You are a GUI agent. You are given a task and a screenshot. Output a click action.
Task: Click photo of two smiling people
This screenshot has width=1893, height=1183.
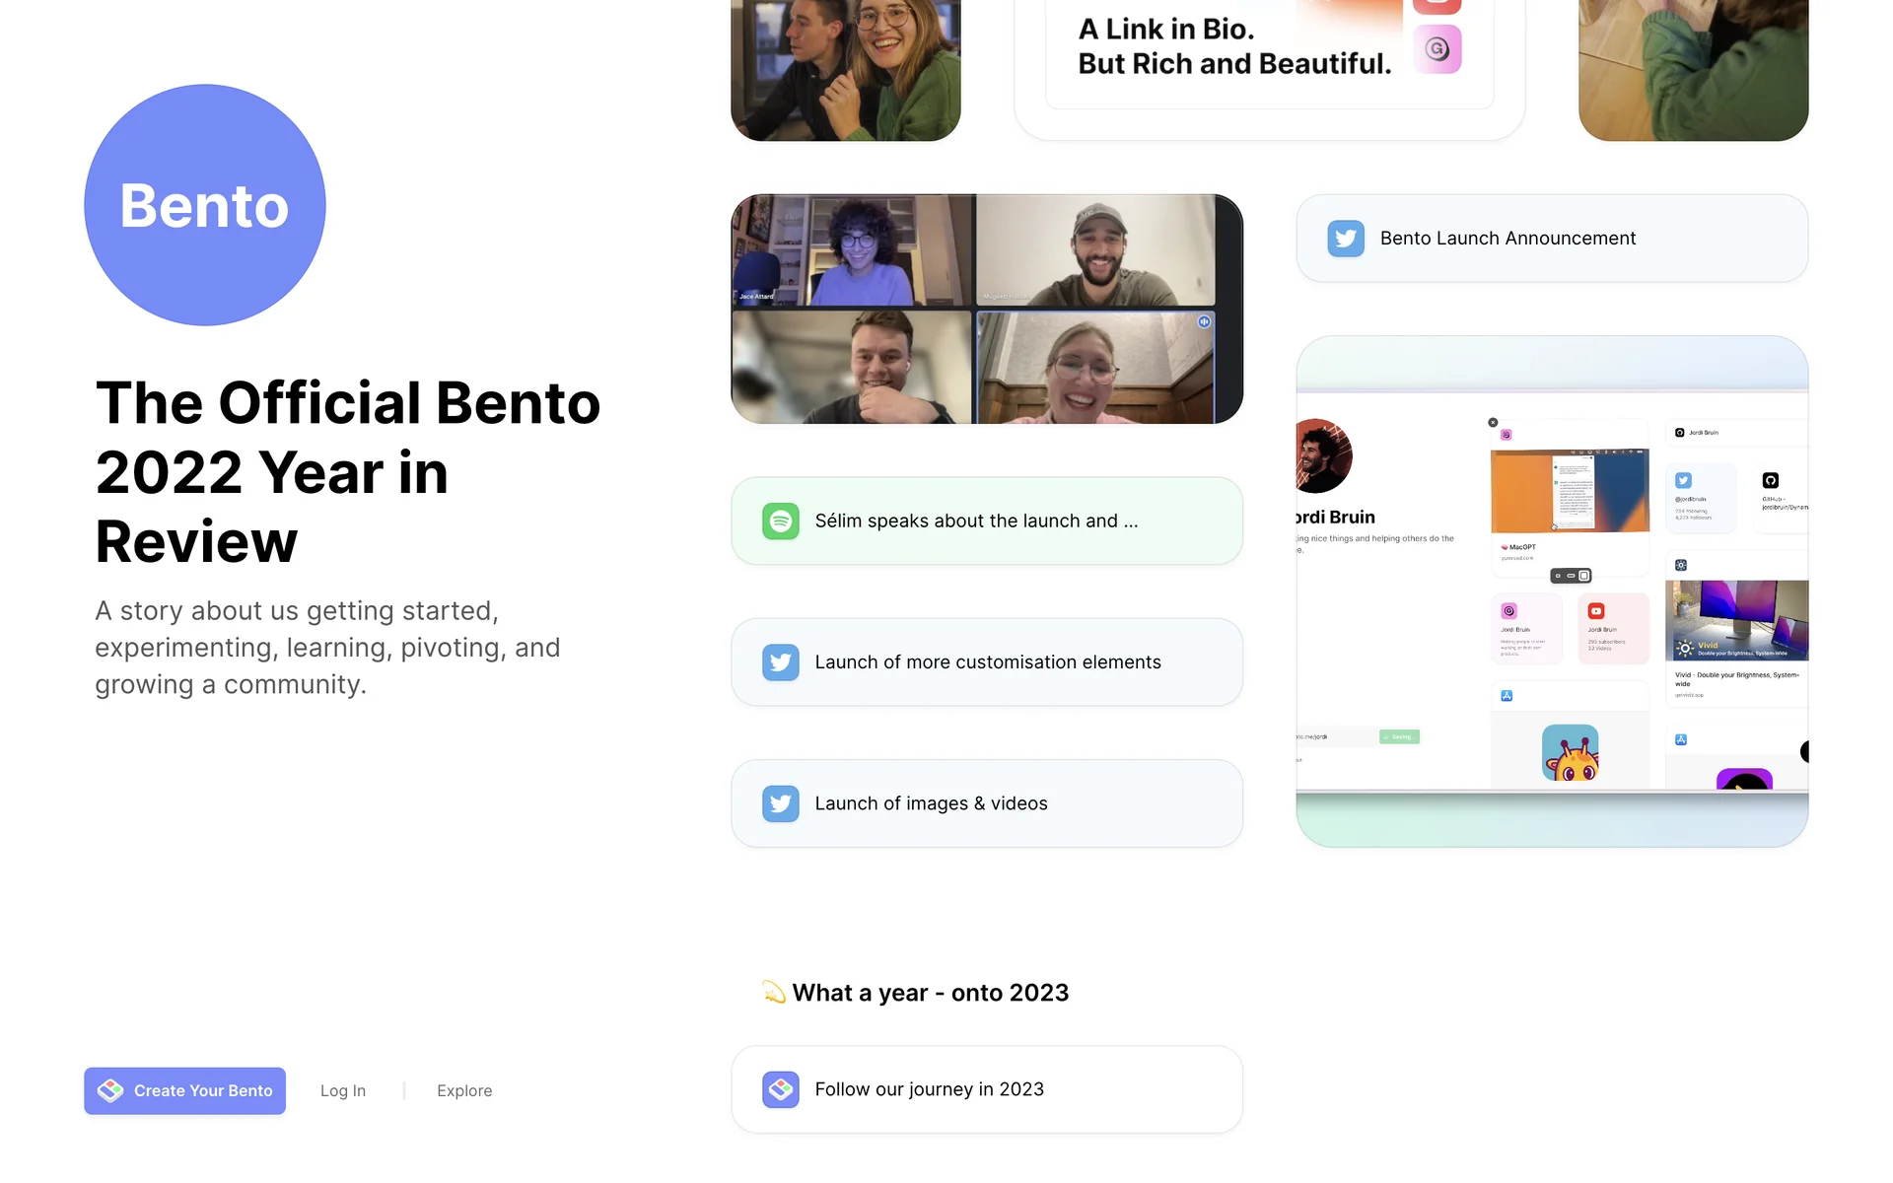pyautogui.click(x=845, y=69)
